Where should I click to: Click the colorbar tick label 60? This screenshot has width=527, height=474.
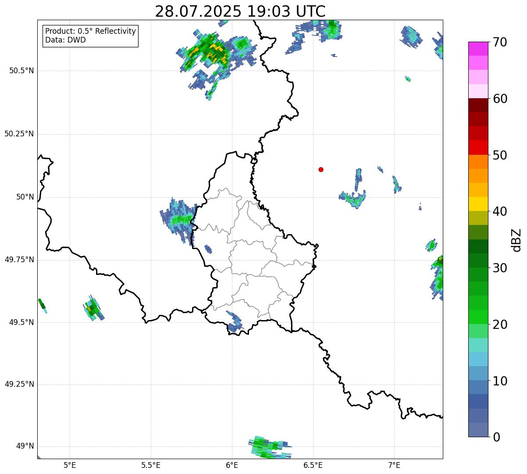pyautogui.click(x=500, y=99)
